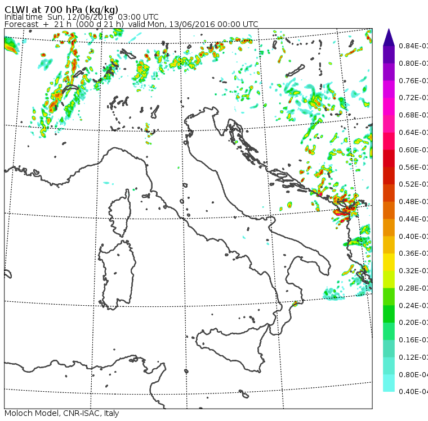
Task: Click the title "CLWI at 700 hPa (kg/kg)"
Action: coord(61,10)
